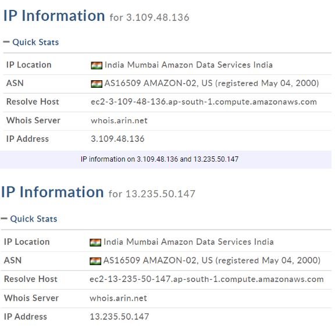The width and height of the screenshot is (335, 332).
Task: Open ec2-3-109-48-136 resolve host entry
Action: click(x=204, y=102)
